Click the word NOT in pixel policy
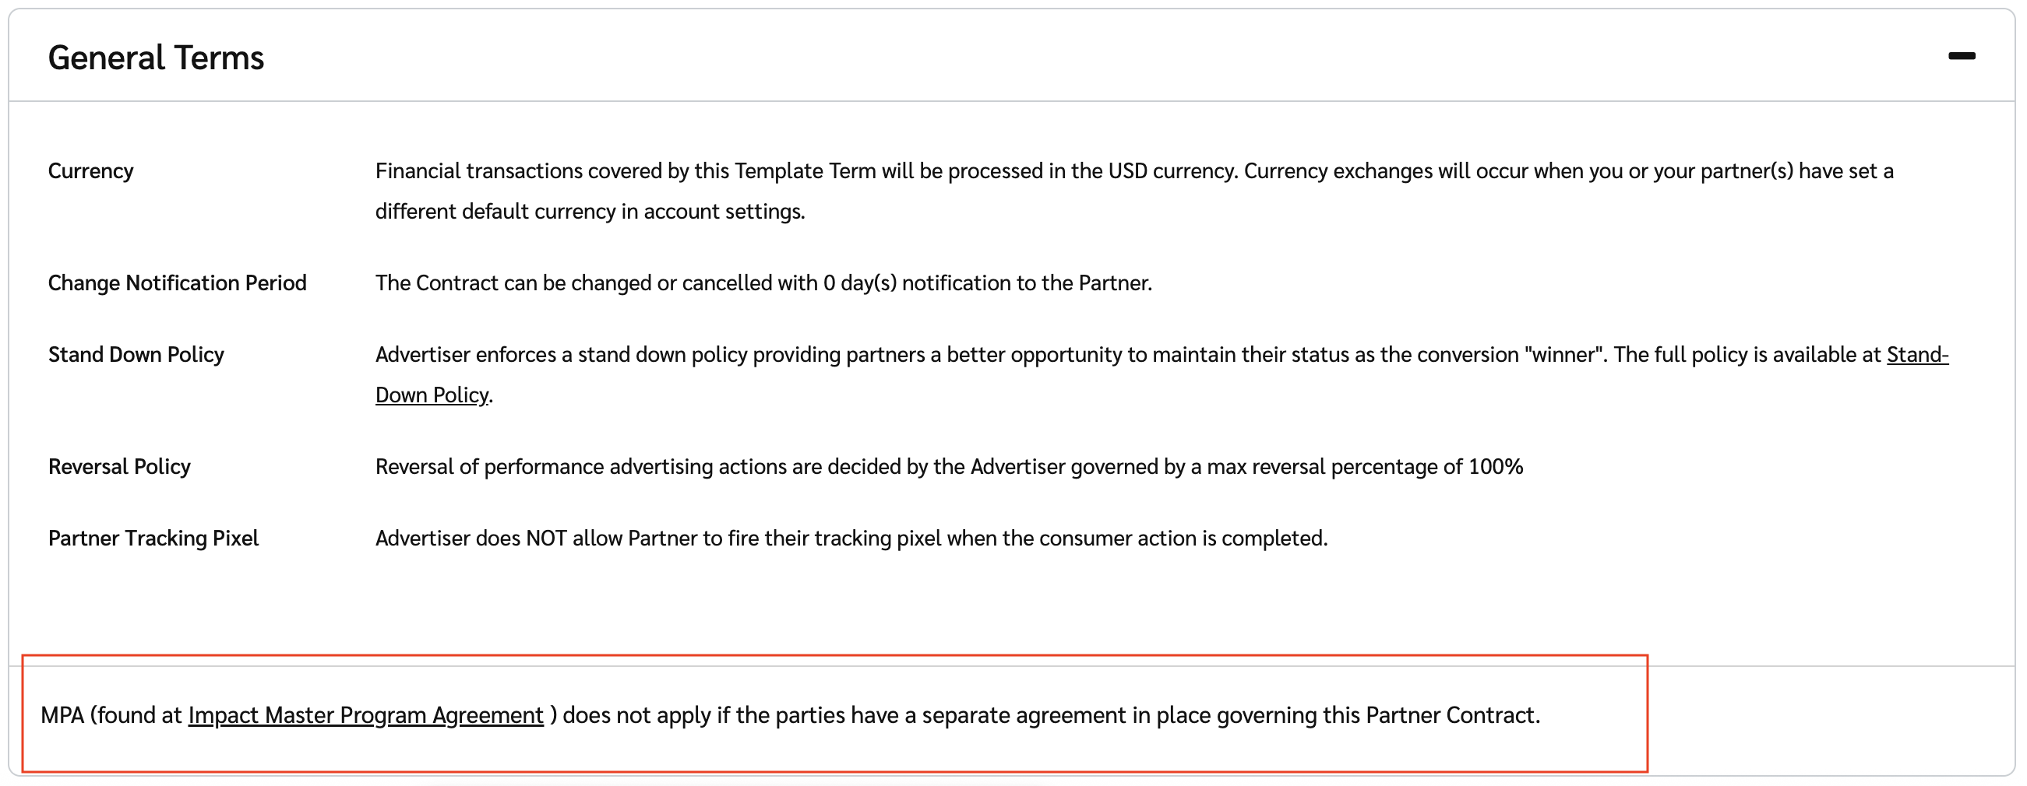This screenshot has height=786, width=2027. pyautogui.click(x=546, y=539)
